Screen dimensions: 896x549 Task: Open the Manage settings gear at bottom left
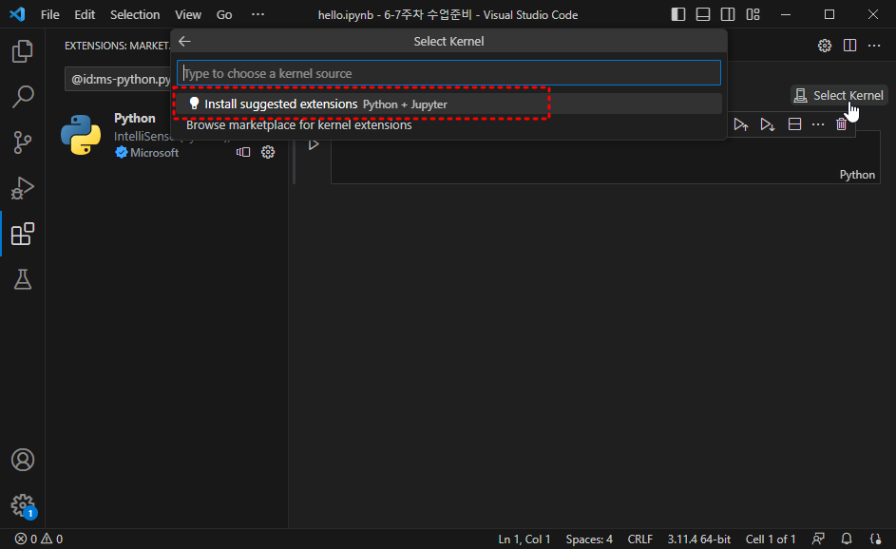pos(22,505)
